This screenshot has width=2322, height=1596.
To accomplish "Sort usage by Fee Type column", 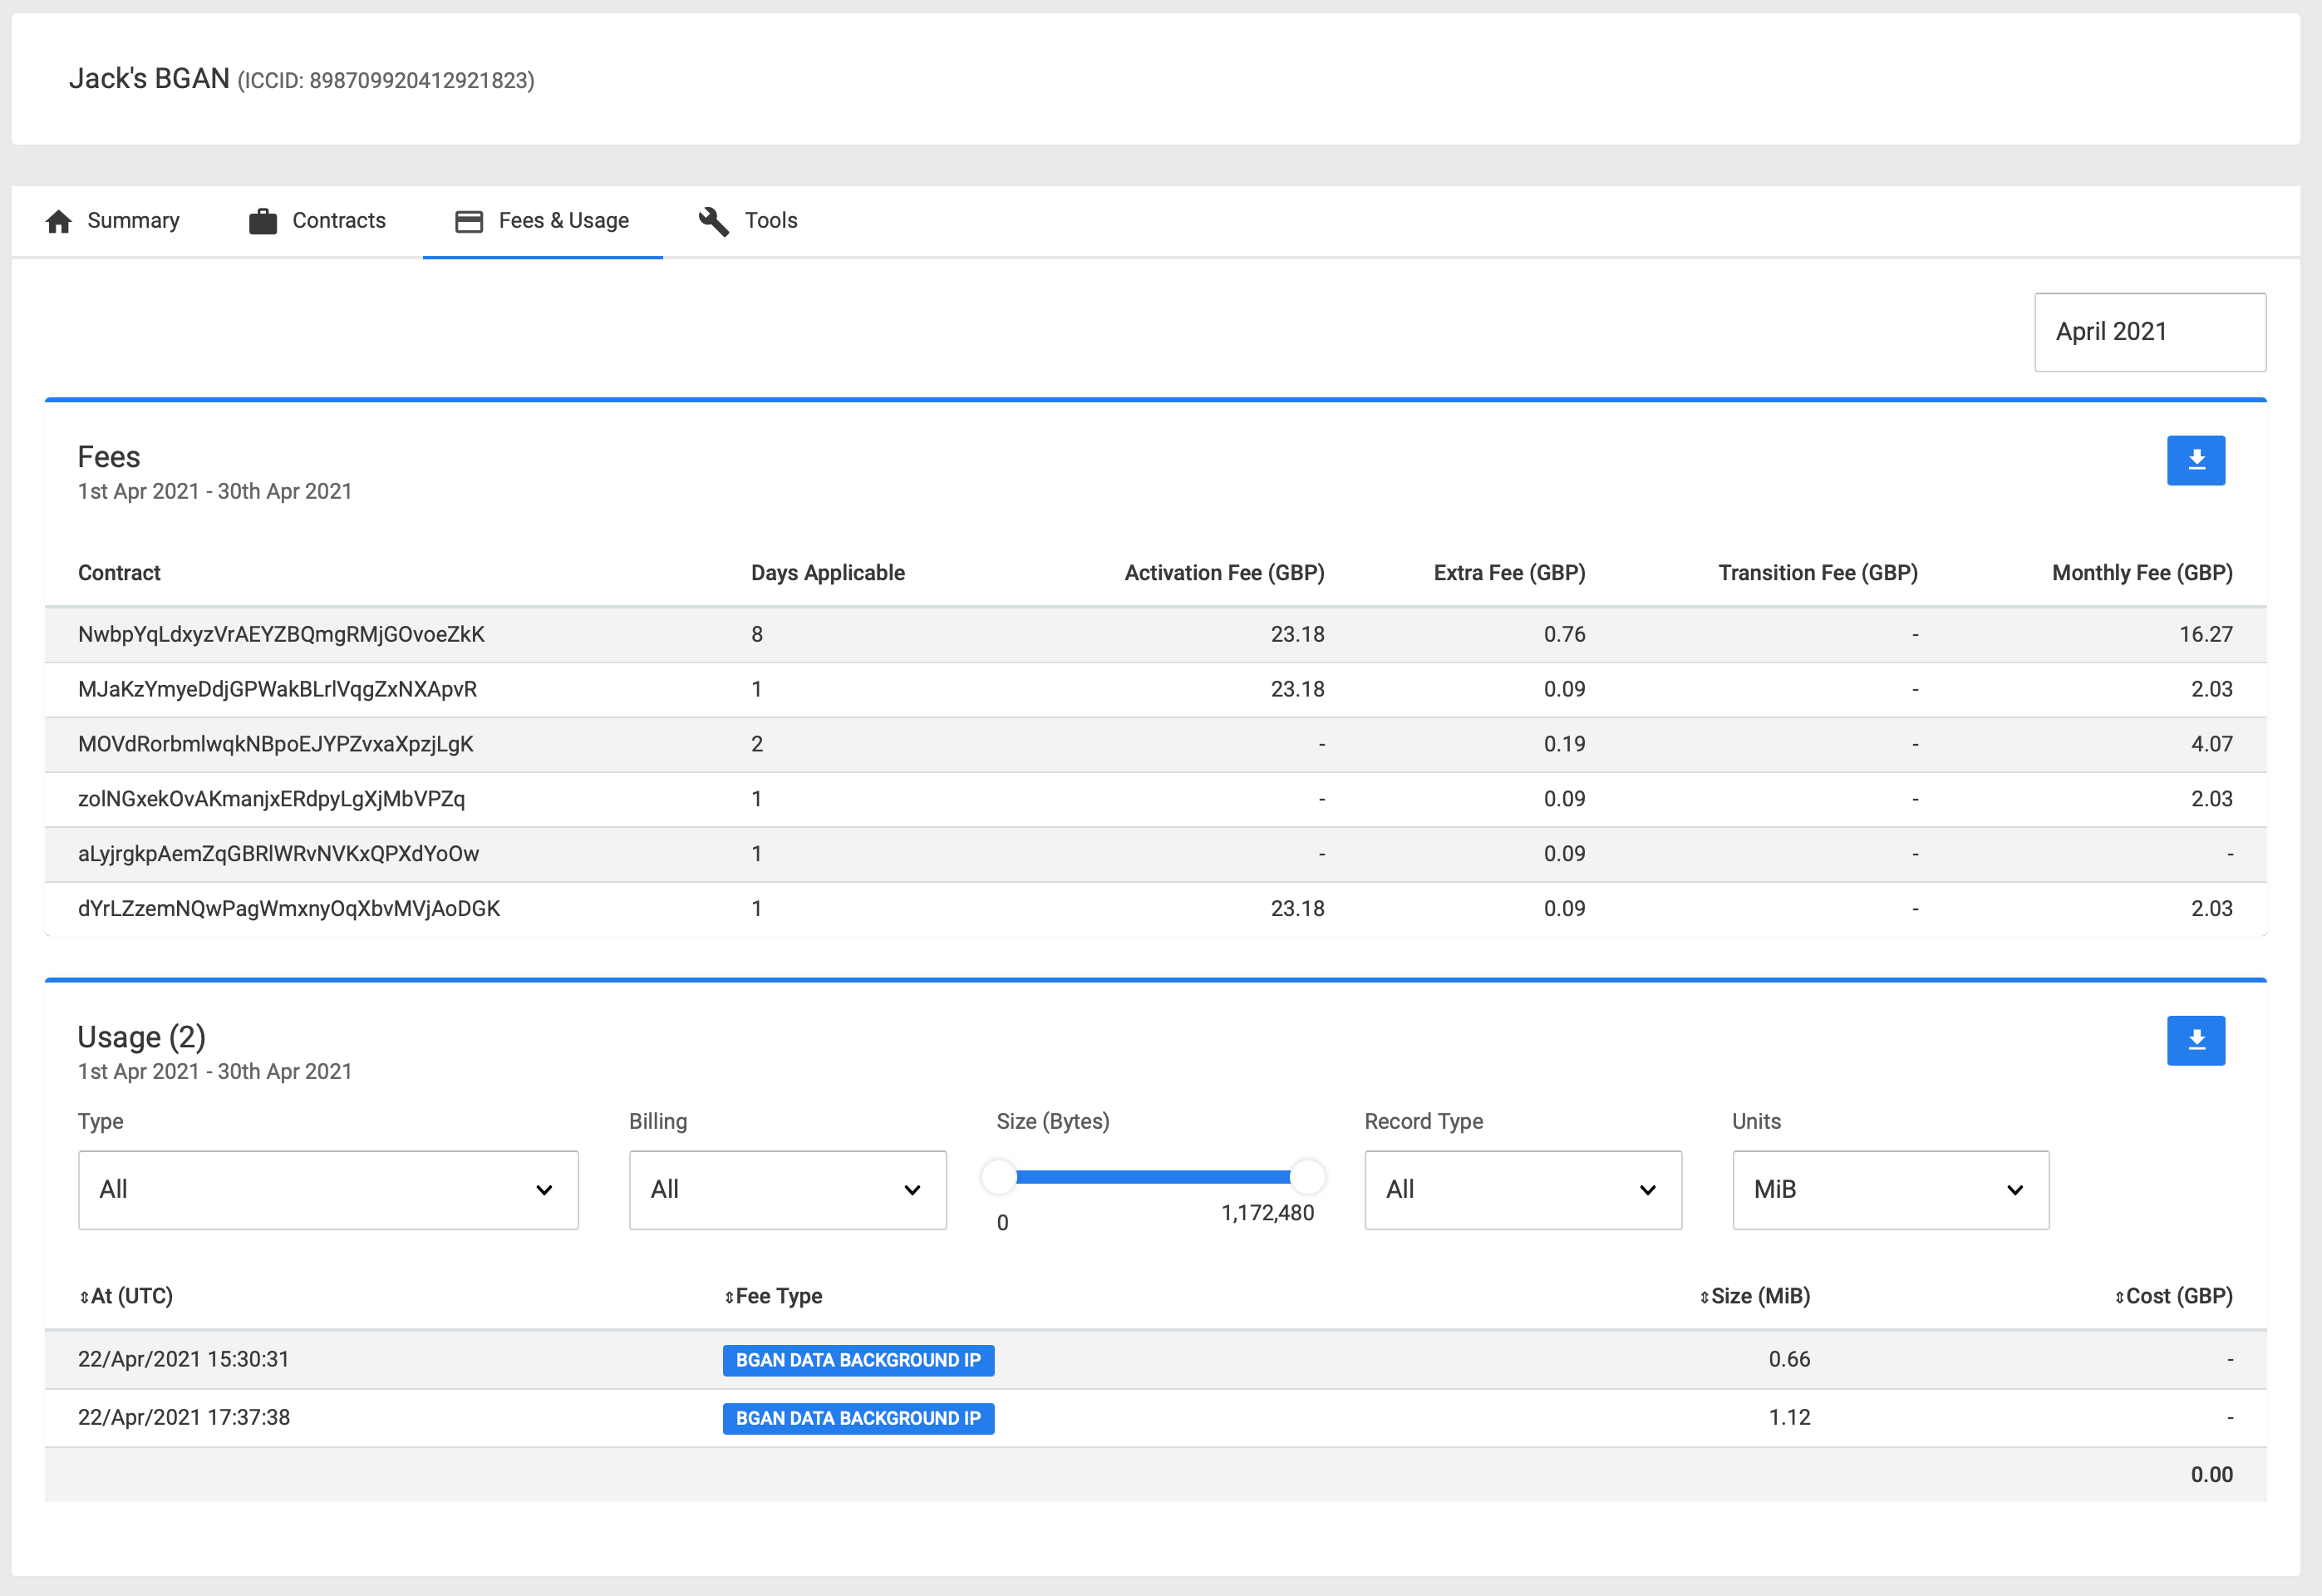I will coord(773,1296).
